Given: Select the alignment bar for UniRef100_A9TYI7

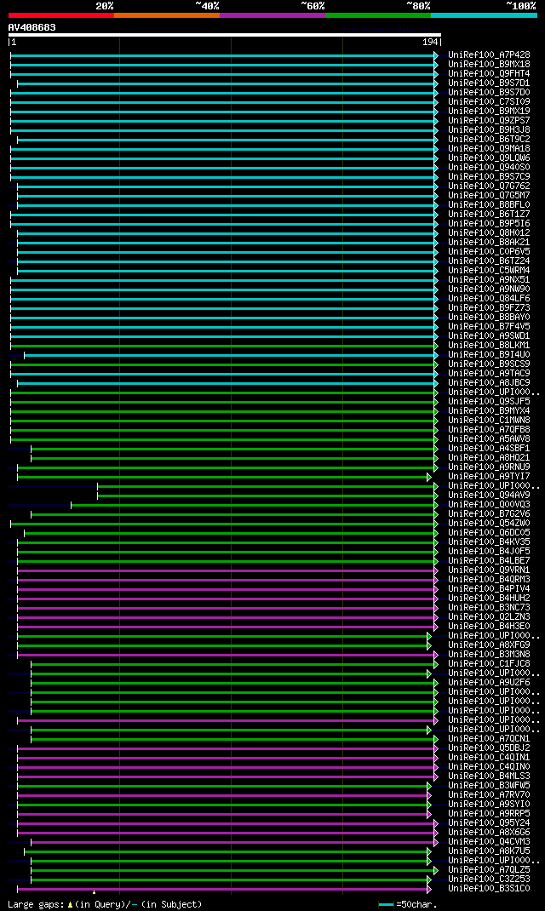Looking at the screenshot, I should coord(224,477).
